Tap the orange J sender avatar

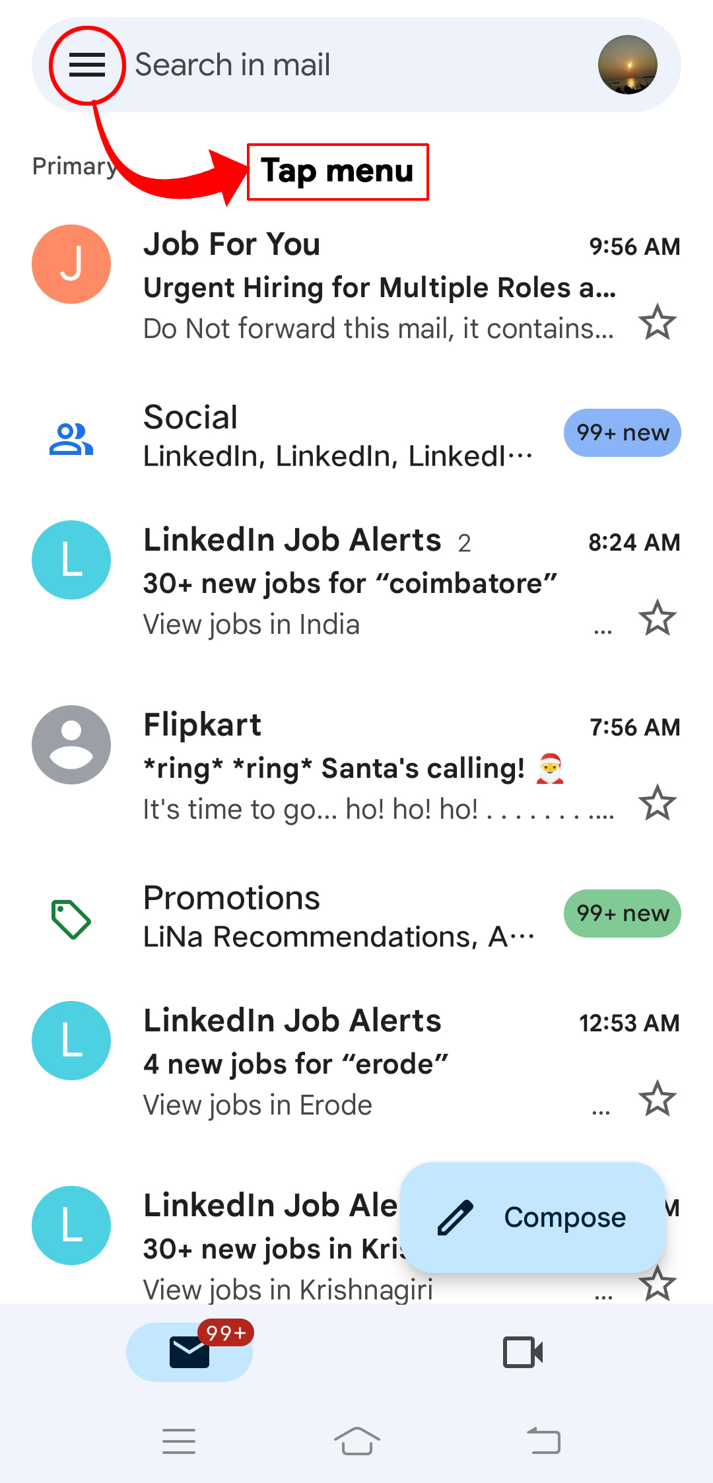(x=71, y=264)
